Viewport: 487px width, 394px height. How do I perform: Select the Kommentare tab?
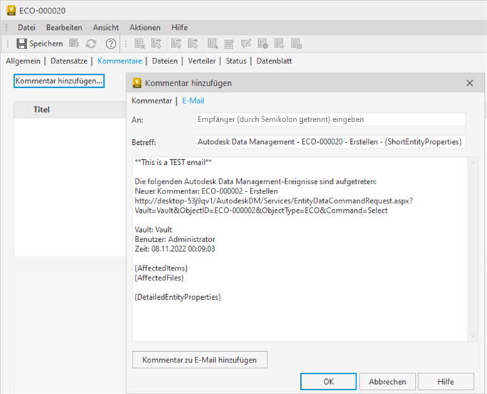pyautogui.click(x=120, y=61)
